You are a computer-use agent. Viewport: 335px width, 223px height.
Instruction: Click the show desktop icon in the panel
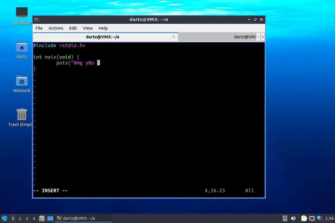(50, 219)
